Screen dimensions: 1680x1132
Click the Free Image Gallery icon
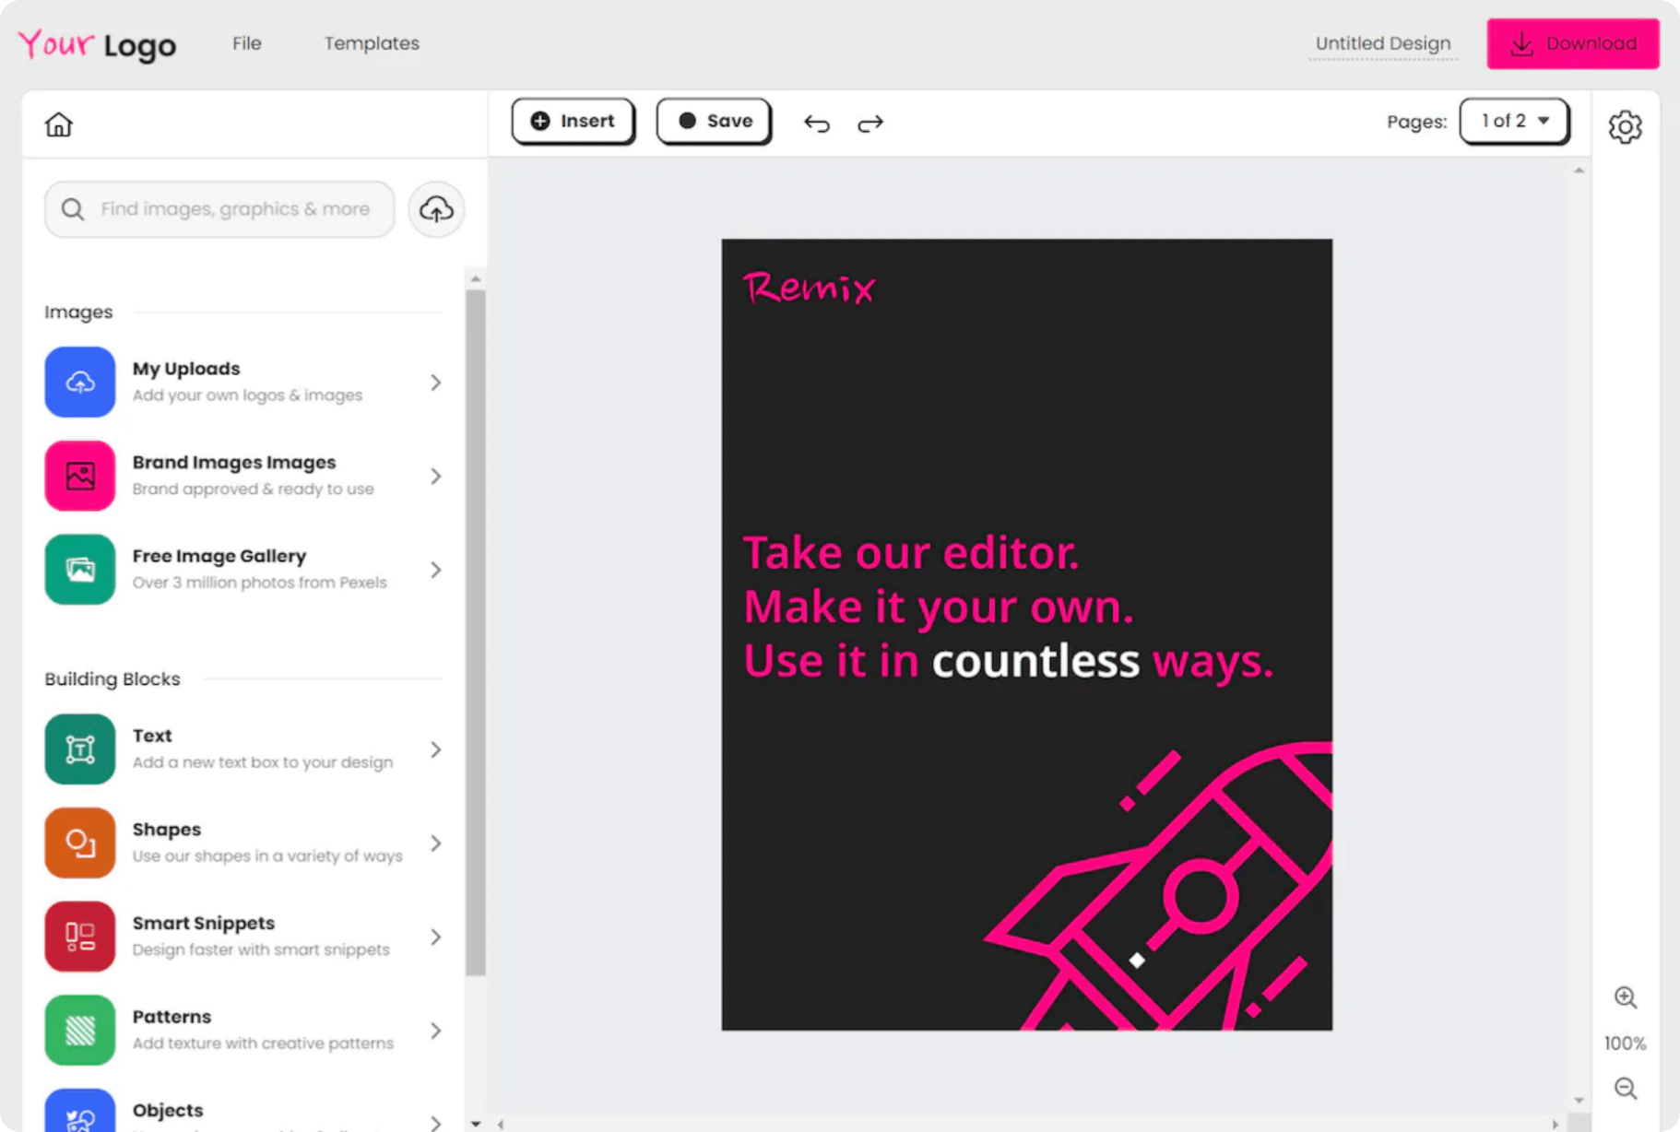(80, 570)
